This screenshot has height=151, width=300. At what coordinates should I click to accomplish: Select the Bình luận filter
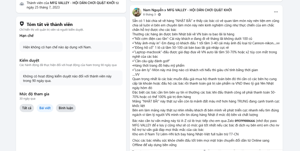click(66, 108)
